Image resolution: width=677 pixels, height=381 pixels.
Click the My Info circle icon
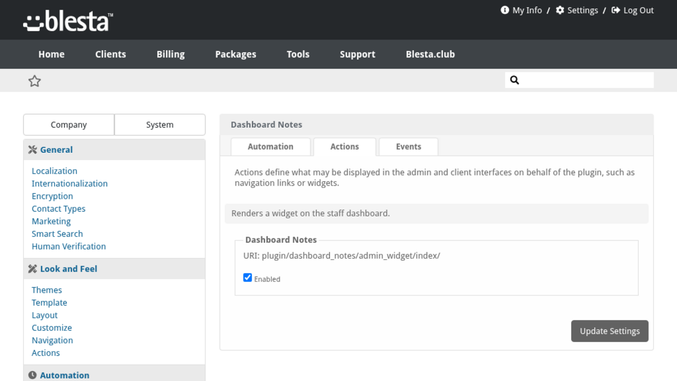click(x=505, y=10)
